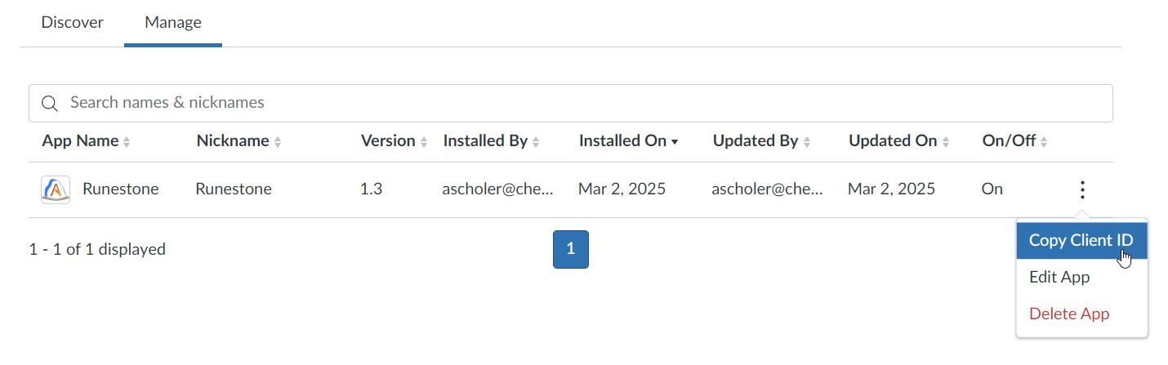Click the Nickname column sort arrows
The width and height of the screenshot is (1168, 365).
278,142
